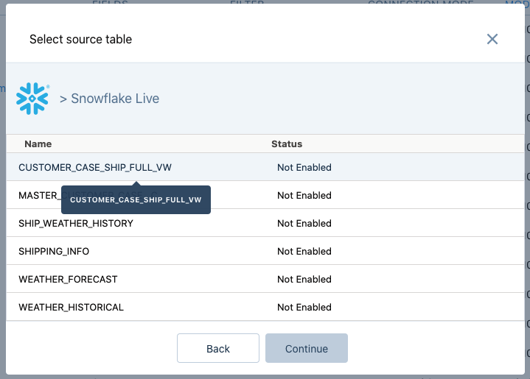
Task: Sort by the Status column header
Action: (x=287, y=144)
